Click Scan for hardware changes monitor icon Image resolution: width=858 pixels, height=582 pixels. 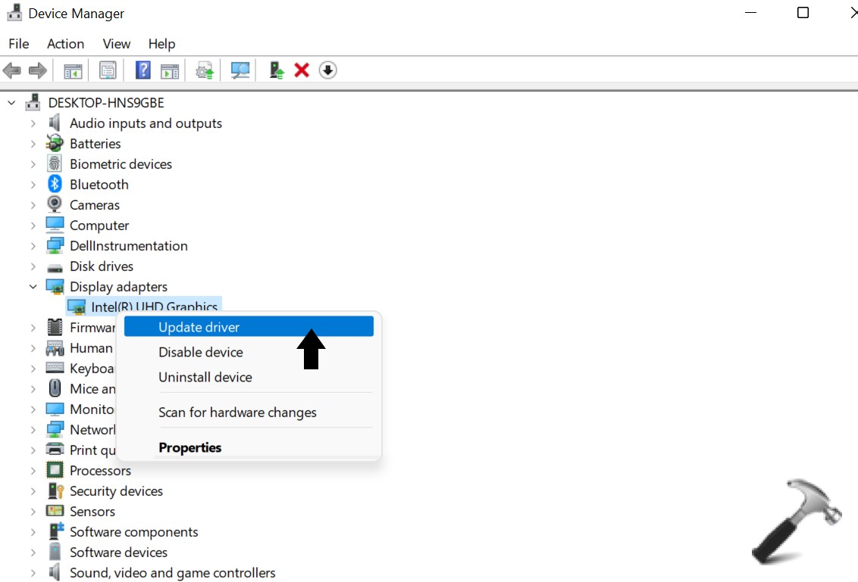pyautogui.click(x=240, y=70)
